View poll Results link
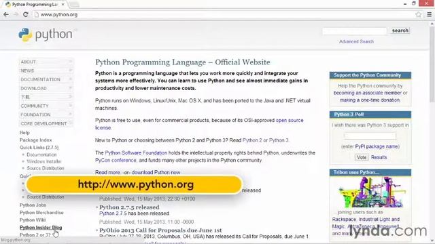 point(379,157)
